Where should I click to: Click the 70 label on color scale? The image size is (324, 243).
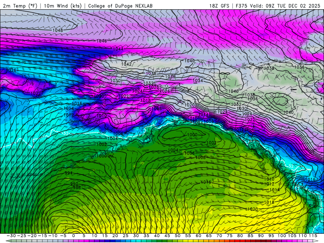coord(219,236)
